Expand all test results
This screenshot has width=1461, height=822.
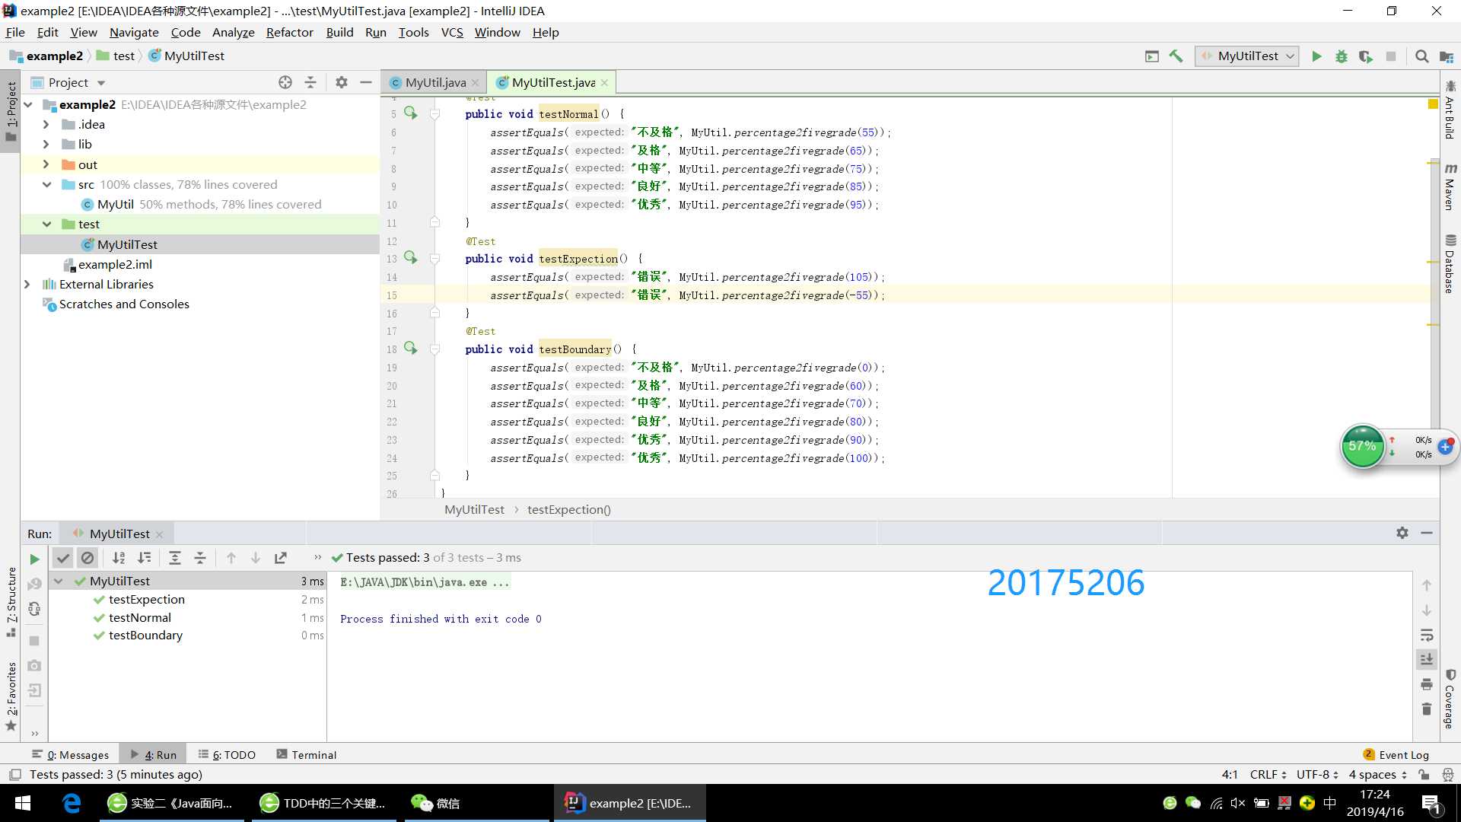tap(175, 558)
